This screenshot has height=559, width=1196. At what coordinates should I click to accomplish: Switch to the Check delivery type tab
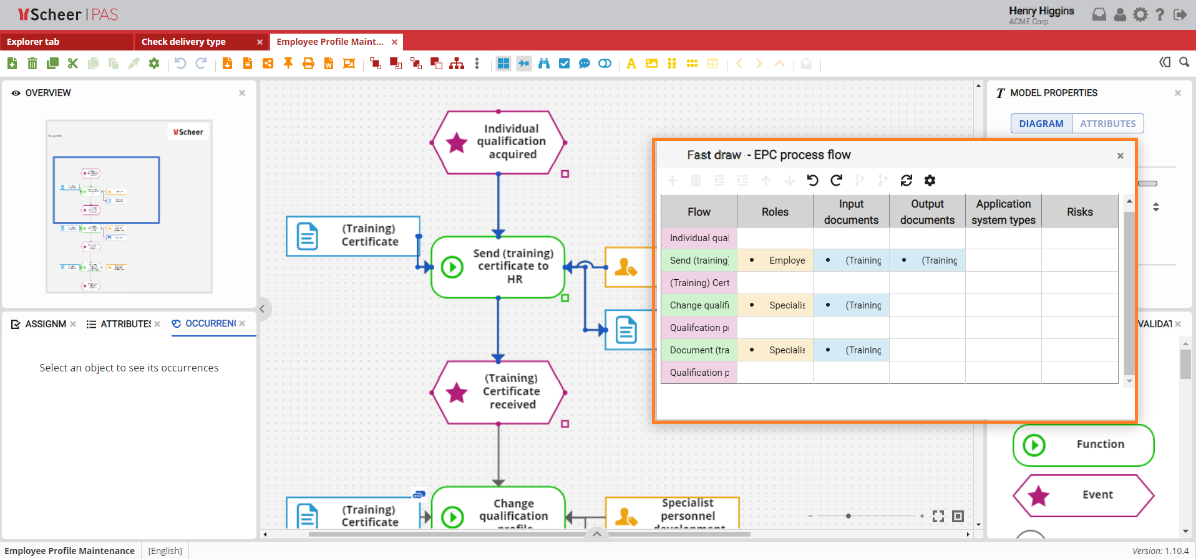(183, 42)
